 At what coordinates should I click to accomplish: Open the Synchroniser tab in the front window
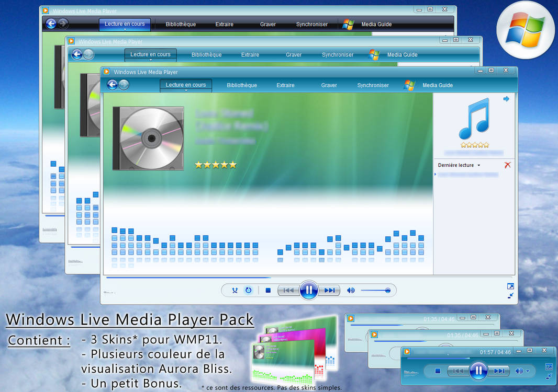[x=373, y=85]
